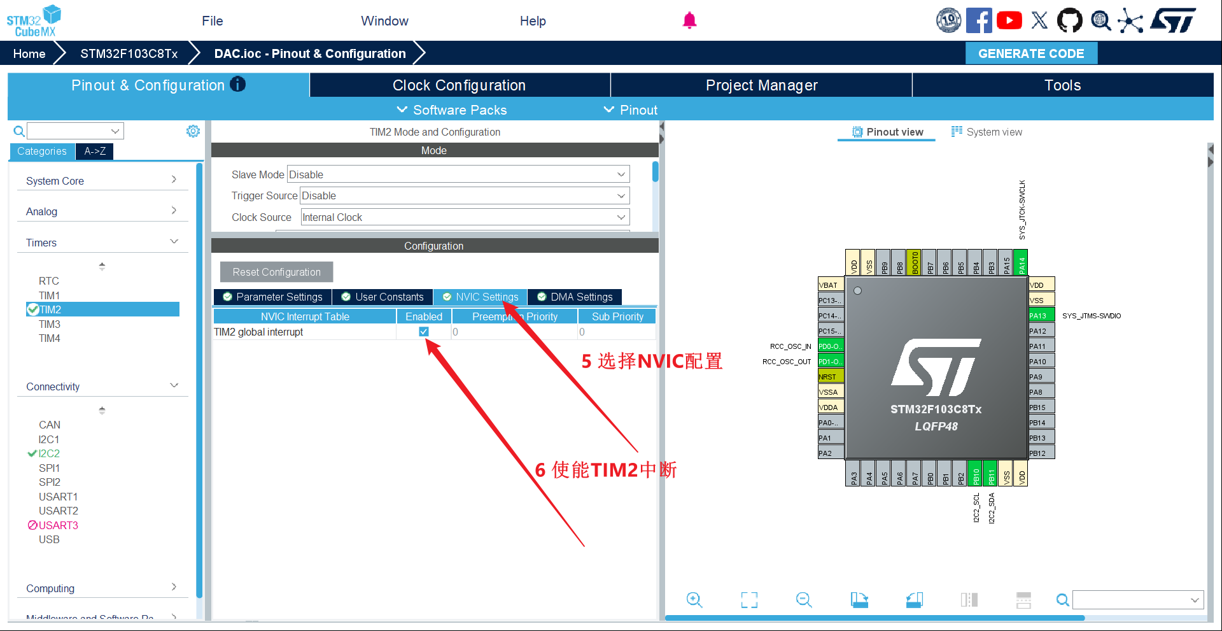This screenshot has height=631, width=1222.
Task: Open the Slave Mode dropdown
Action: pyautogui.click(x=458, y=174)
